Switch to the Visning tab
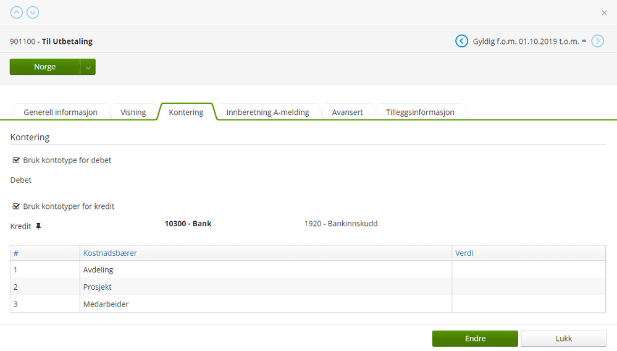Viewport: 617px width, 351px height. coord(133,112)
